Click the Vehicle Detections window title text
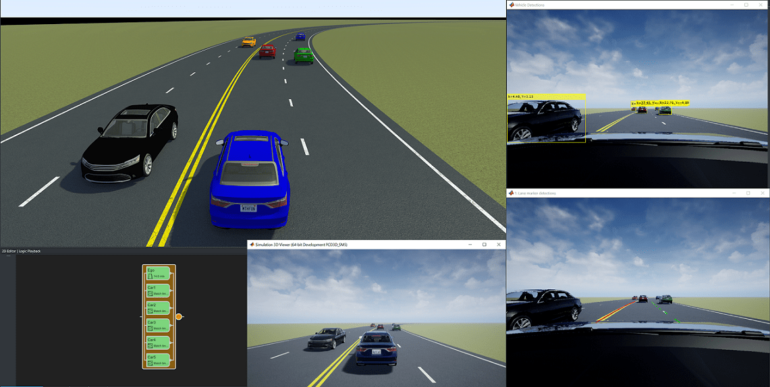770x387 pixels. tap(529, 5)
